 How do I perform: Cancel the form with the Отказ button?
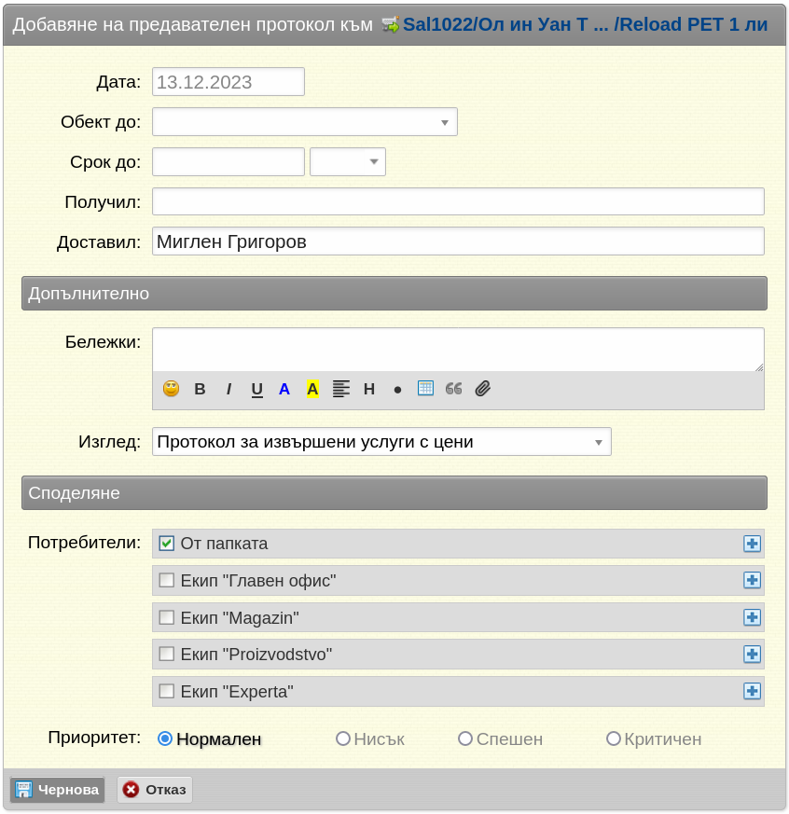pos(155,790)
